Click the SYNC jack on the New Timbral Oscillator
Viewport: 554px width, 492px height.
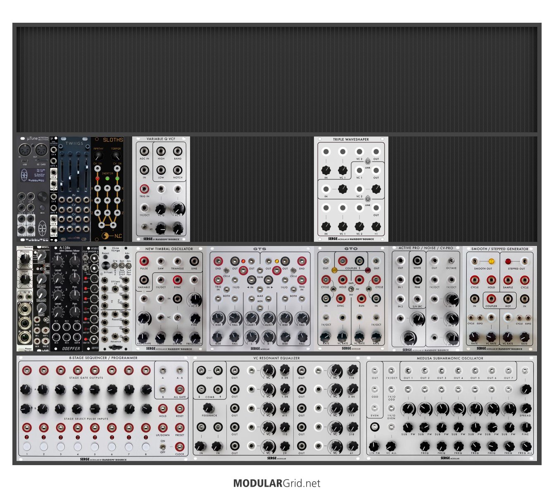178,280
